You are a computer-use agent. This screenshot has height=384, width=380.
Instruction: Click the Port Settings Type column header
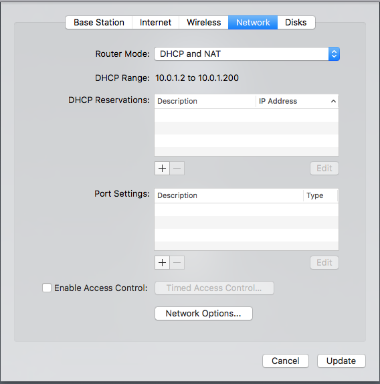pyautogui.click(x=320, y=195)
